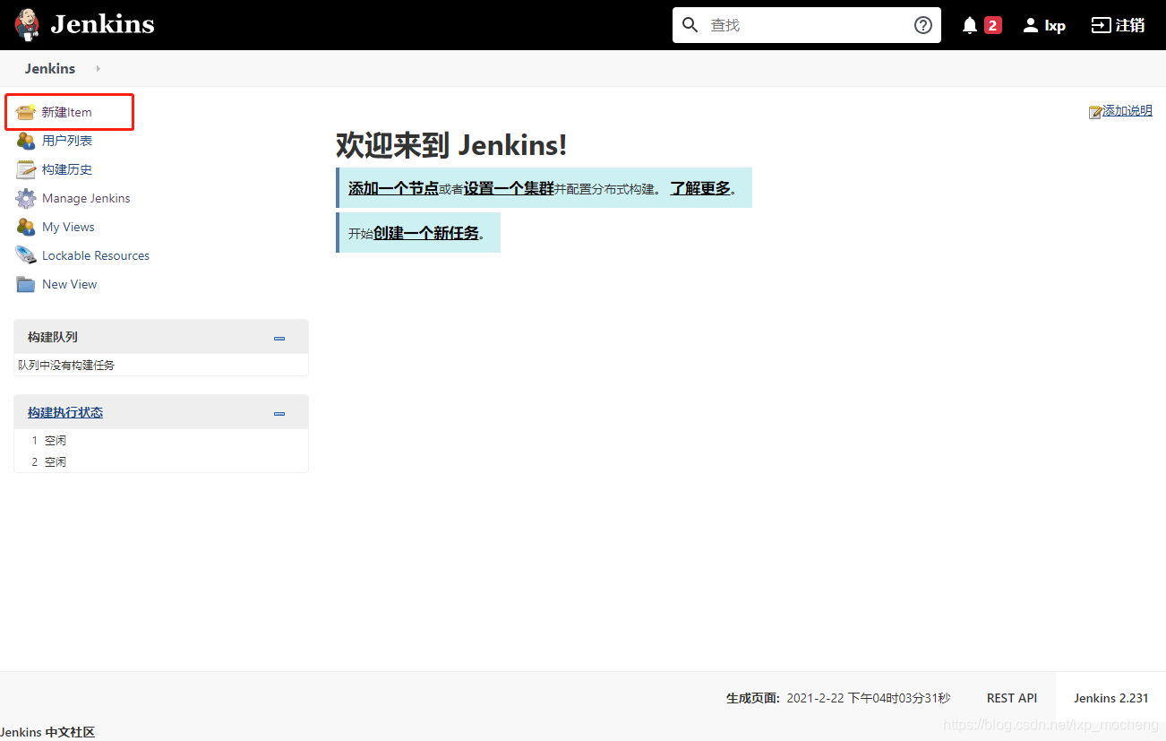Click the 构建队列 panel title
The image size is (1166, 741).
point(53,337)
